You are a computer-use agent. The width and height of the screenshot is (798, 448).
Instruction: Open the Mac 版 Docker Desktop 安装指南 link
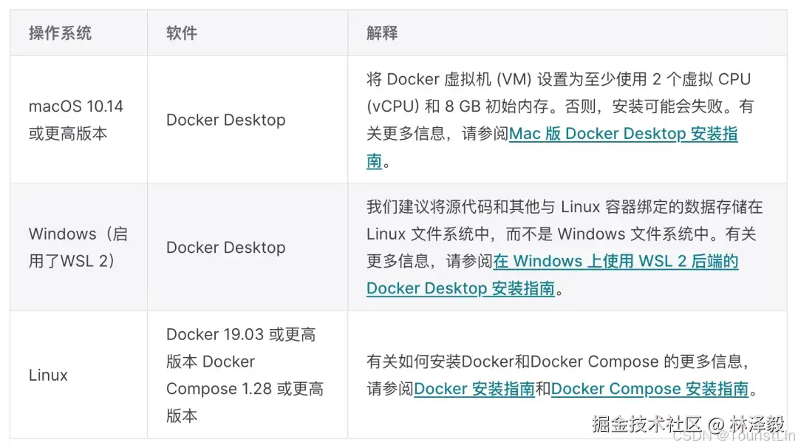tap(623, 134)
